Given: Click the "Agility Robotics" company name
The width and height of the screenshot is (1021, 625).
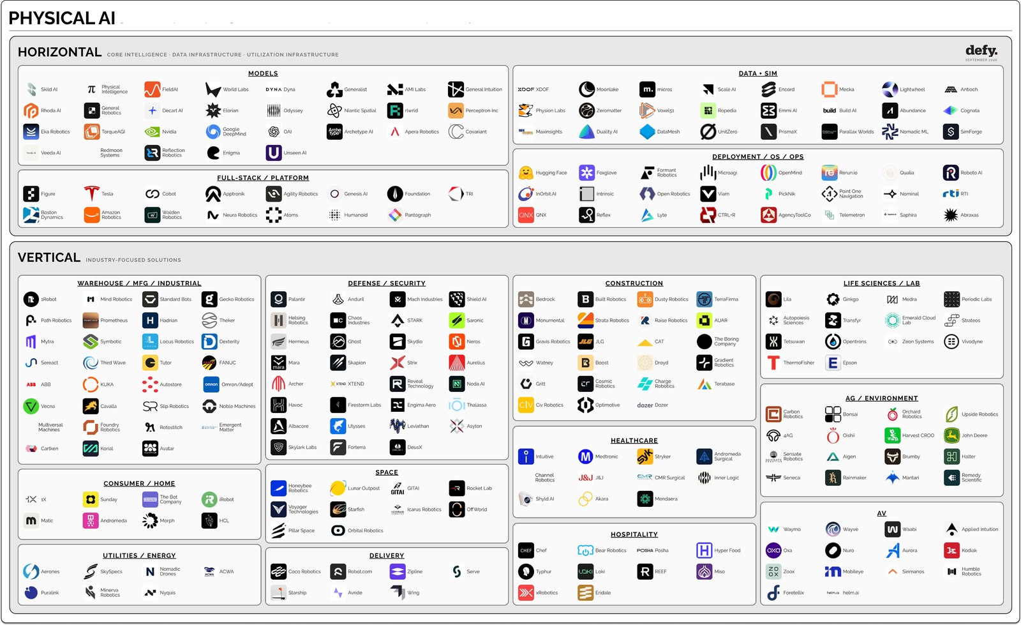Looking at the screenshot, I should (301, 194).
